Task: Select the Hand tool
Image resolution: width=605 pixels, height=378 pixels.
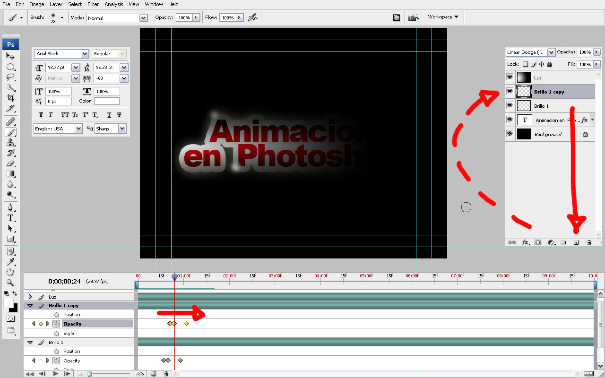Action: click(10, 272)
